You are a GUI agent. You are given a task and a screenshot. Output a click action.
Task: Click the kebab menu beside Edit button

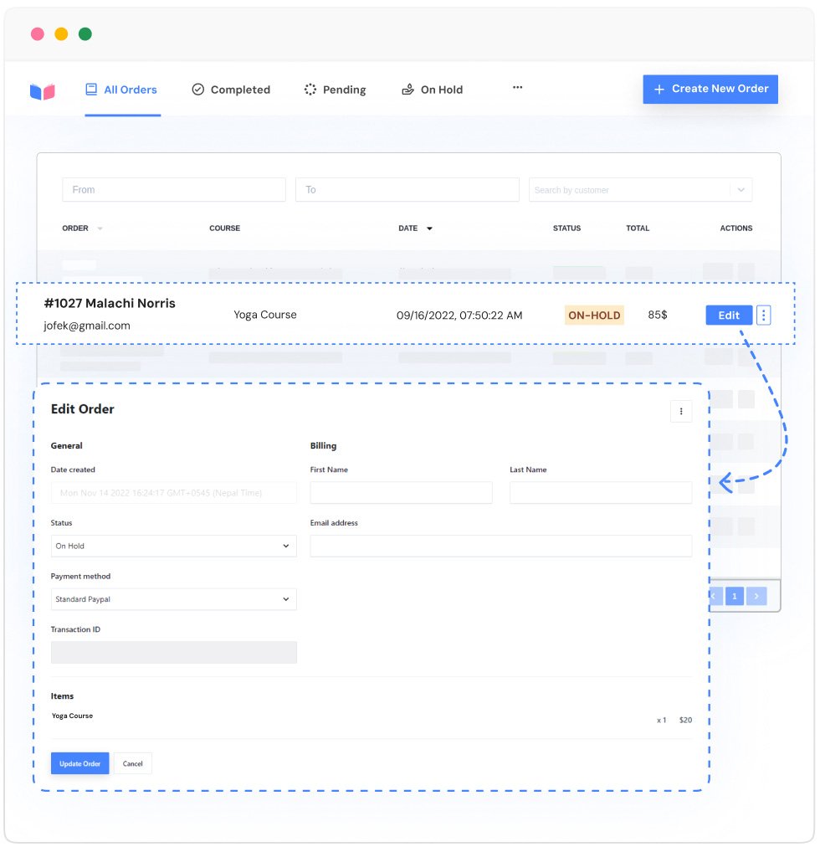pyautogui.click(x=763, y=316)
